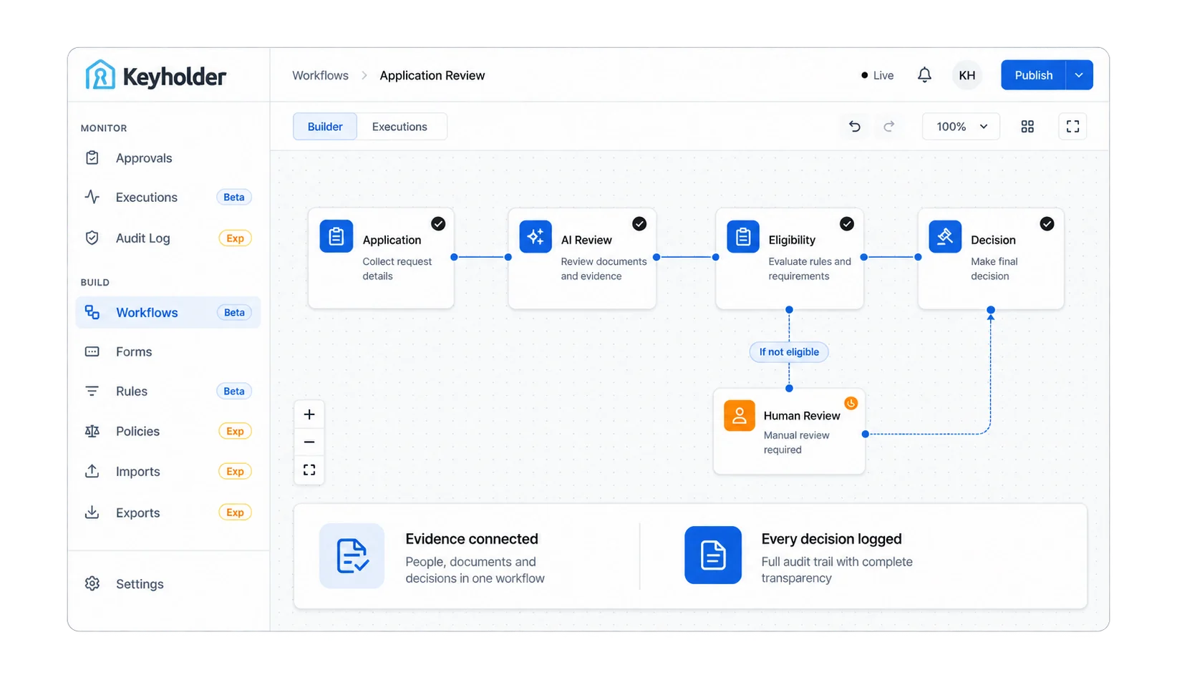Click the Application node output connector dot

tap(454, 257)
